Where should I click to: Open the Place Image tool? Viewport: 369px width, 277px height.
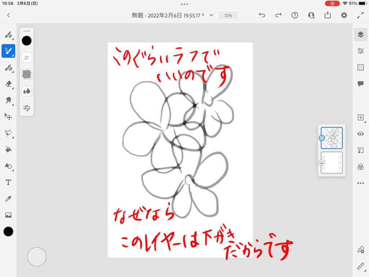click(x=8, y=215)
